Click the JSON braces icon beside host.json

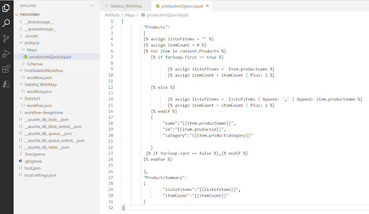click(x=21, y=168)
